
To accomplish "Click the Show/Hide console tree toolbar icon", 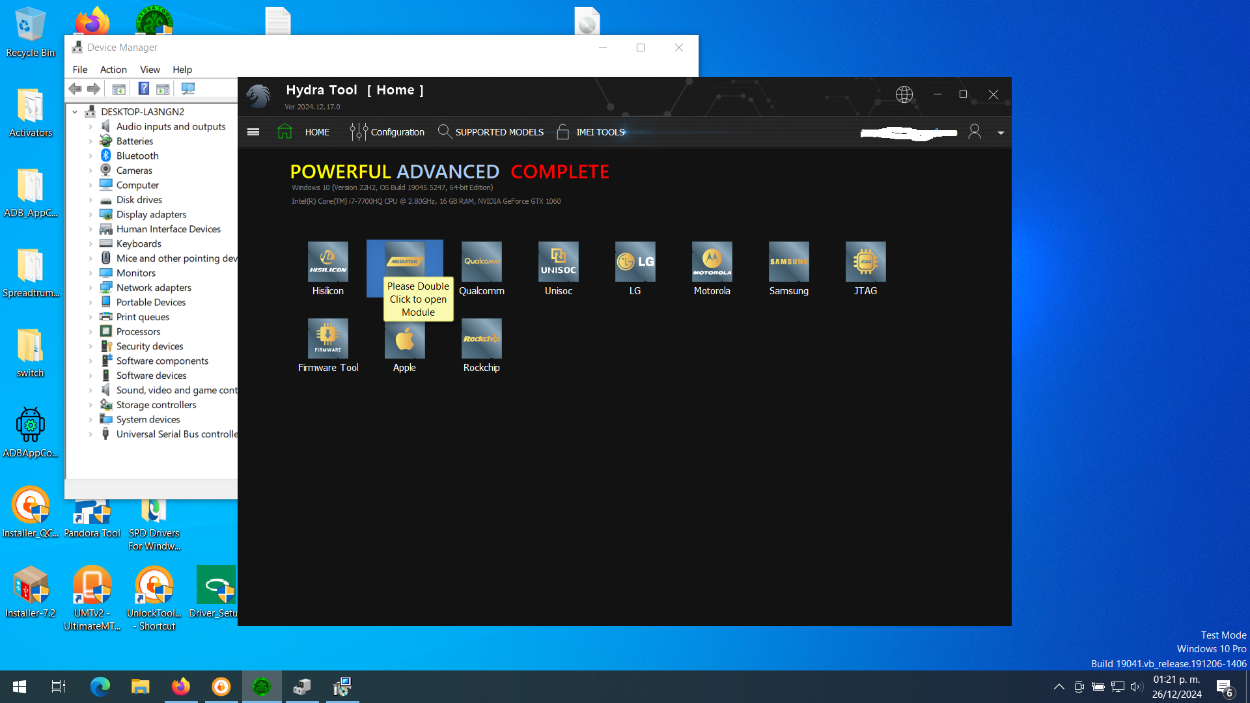I will point(118,89).
